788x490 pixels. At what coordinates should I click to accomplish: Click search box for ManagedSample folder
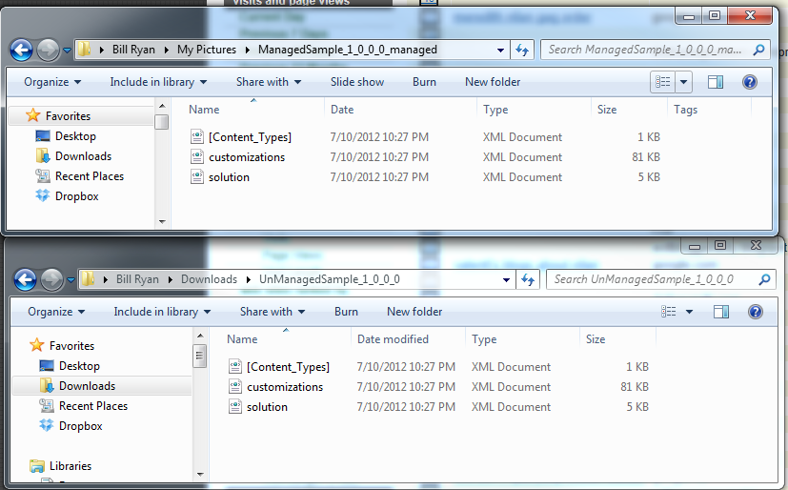(655, 50)
